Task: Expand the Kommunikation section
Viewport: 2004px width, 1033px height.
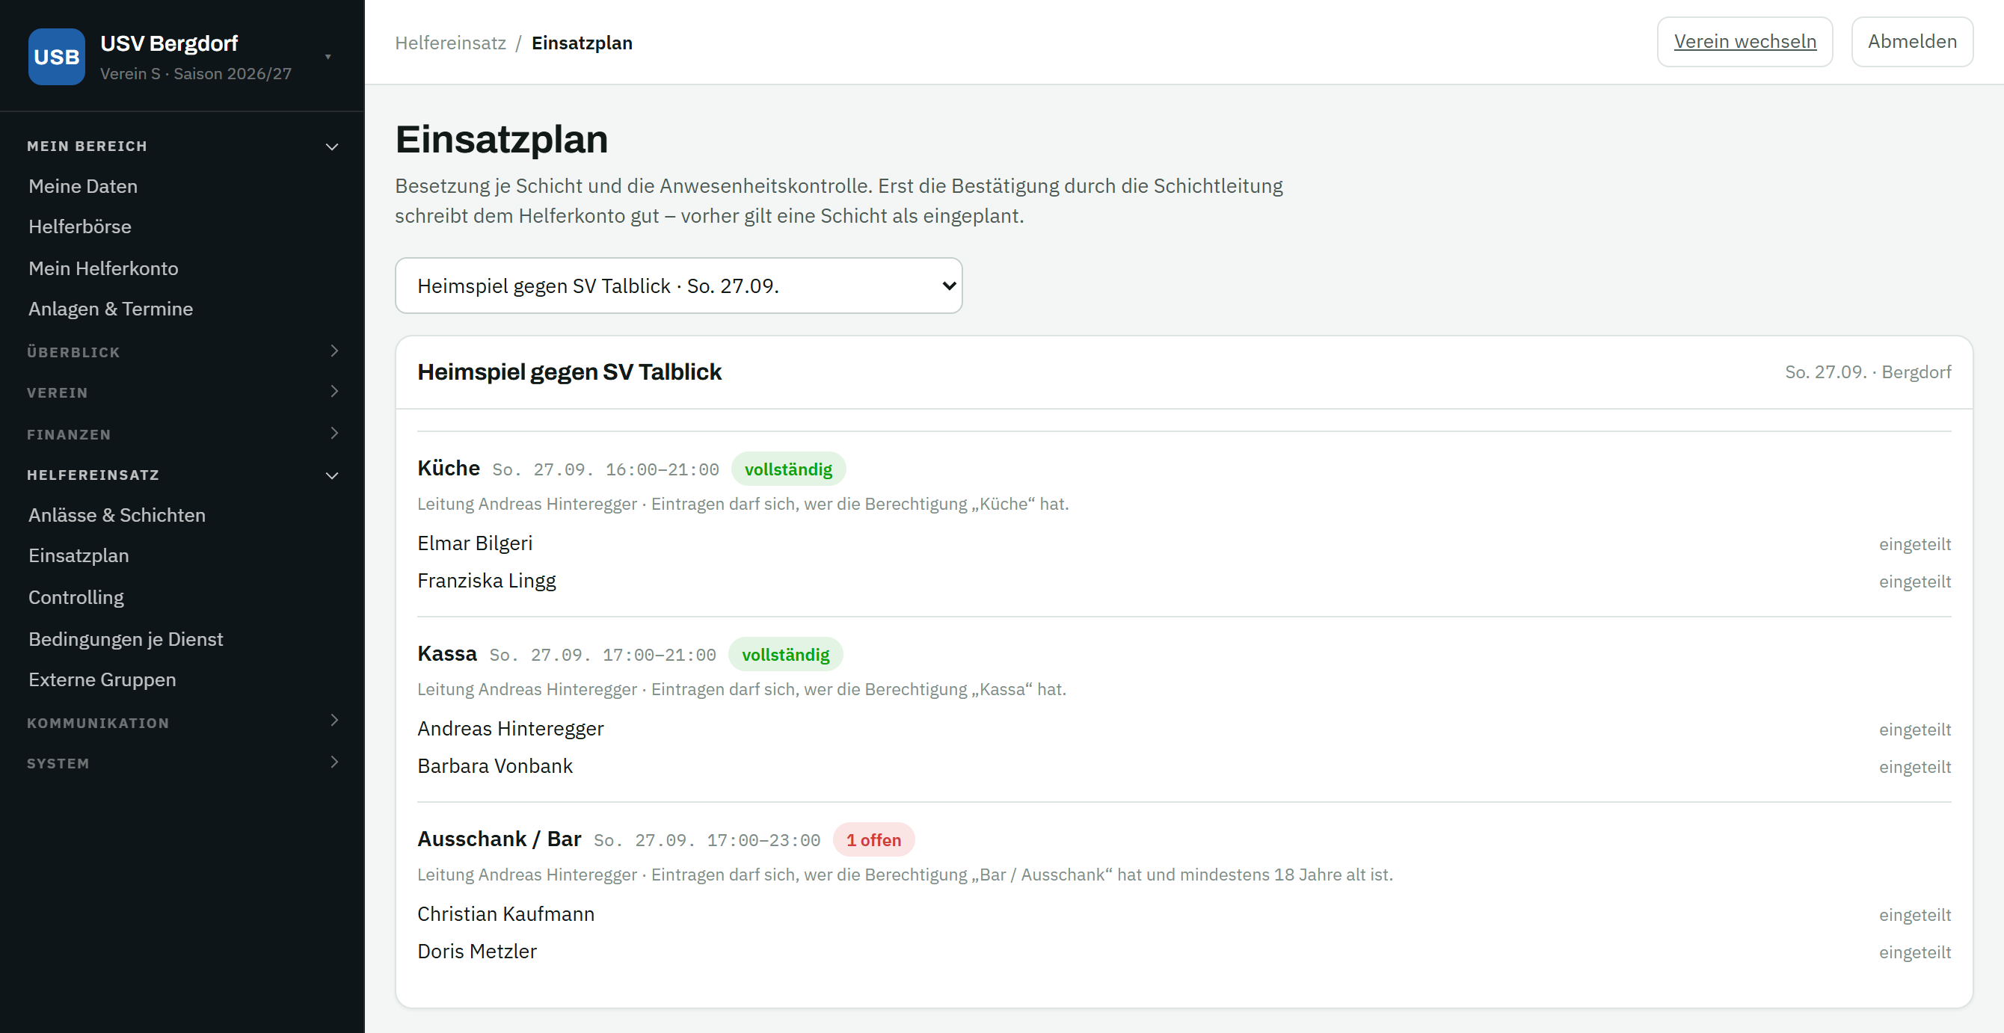Action: click(x=334, y=721)
